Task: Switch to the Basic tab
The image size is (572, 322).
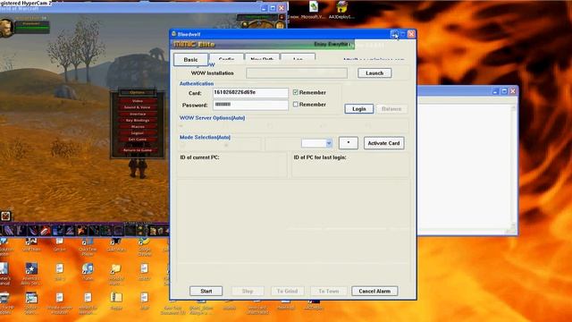Action: click(x=190, y=60)
